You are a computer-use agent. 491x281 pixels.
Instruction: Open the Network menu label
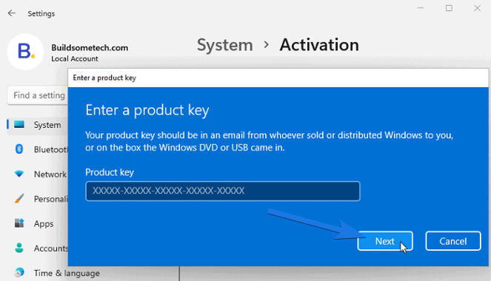50,174
